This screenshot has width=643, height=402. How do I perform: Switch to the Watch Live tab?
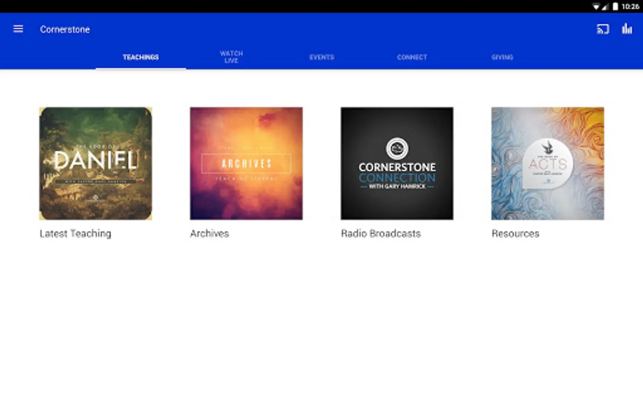tap(231, 57)
